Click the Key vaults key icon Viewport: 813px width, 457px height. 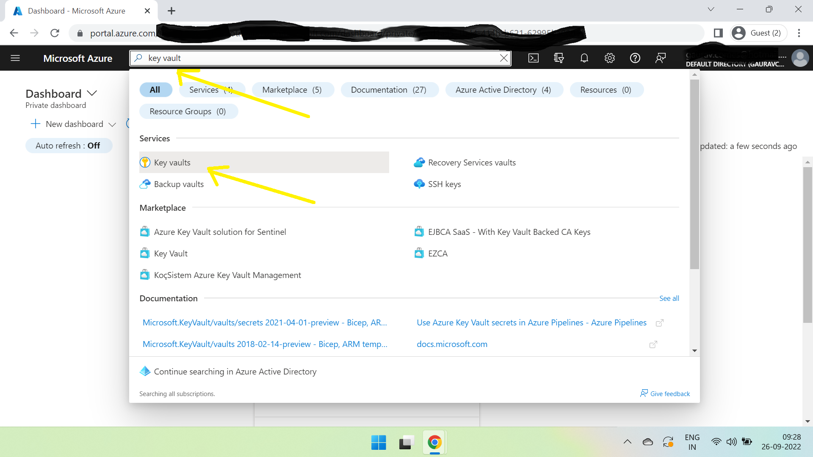click(145, 162)
